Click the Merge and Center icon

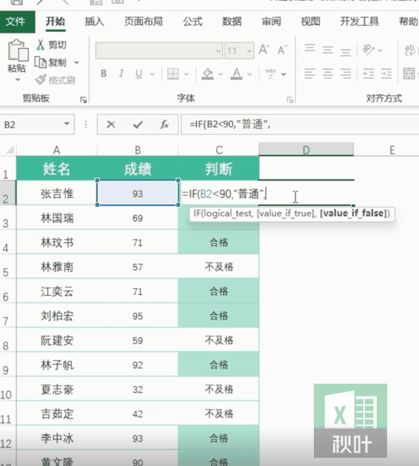click(409, 73)
